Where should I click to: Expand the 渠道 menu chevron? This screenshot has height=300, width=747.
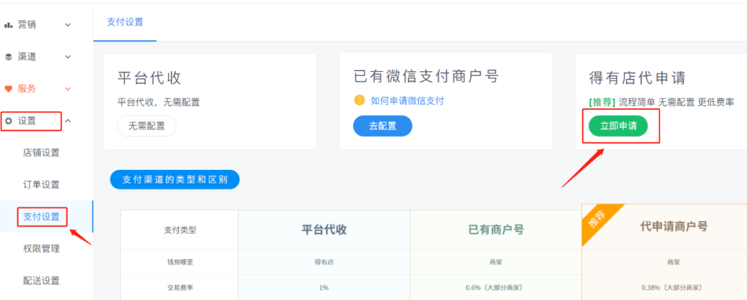point(68,57)
